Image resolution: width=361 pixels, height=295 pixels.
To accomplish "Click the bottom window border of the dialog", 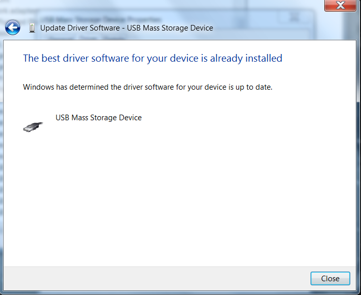I will tap(178, 292).
